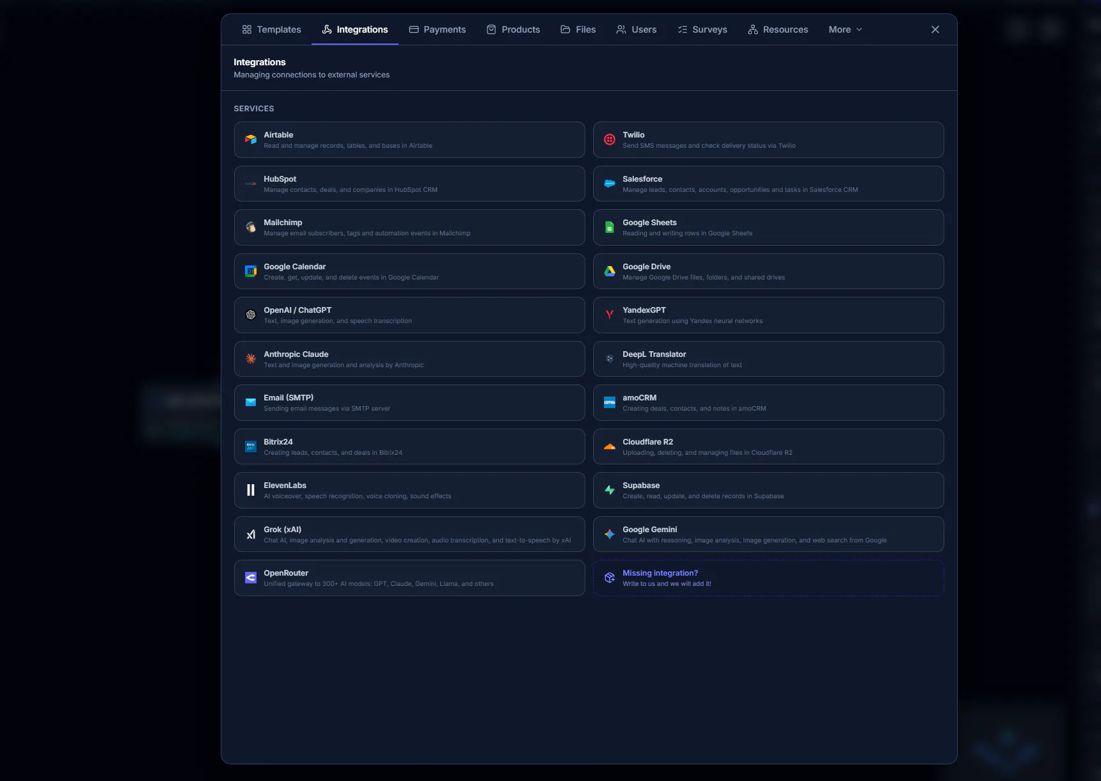Click the Google Sheets icon
This screenshot has height=781, width=1101.
pos(610,227)
